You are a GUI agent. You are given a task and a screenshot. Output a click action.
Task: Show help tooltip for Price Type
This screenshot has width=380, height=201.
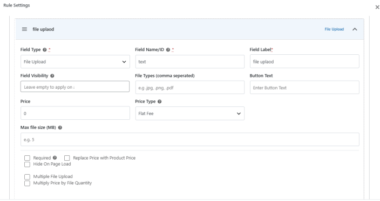pos(159,102)
